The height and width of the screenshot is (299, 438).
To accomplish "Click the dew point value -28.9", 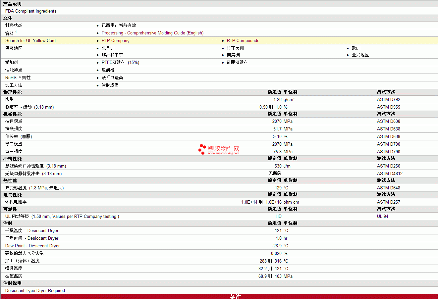I will [277, 246].
